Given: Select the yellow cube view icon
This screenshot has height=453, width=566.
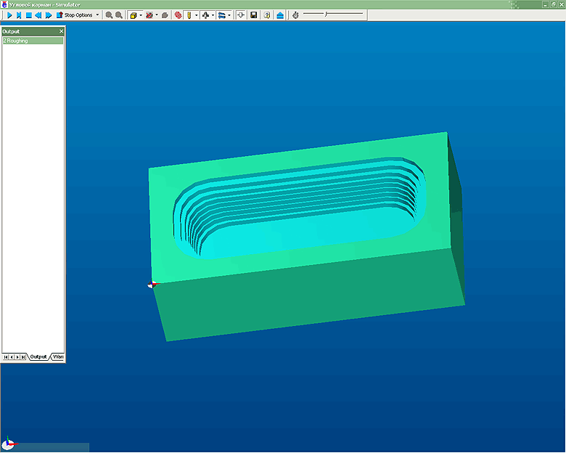Looking at the screenshot, I should 134,15.
